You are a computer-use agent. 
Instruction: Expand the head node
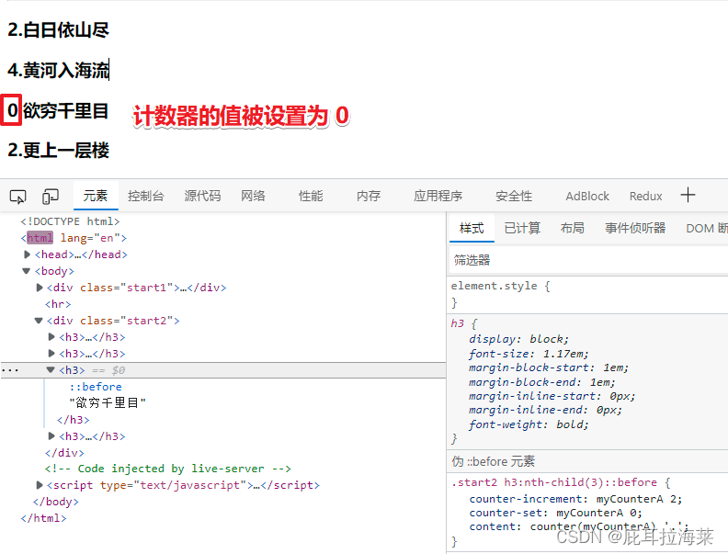coord(27,254)
